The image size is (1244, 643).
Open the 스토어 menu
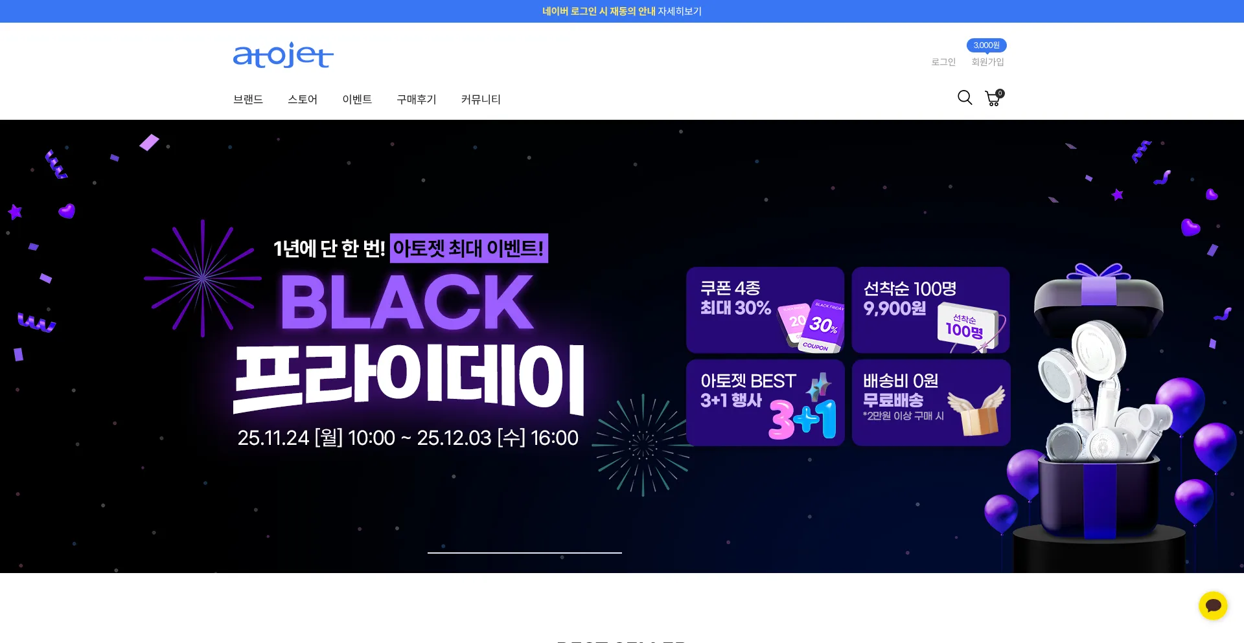303,99
